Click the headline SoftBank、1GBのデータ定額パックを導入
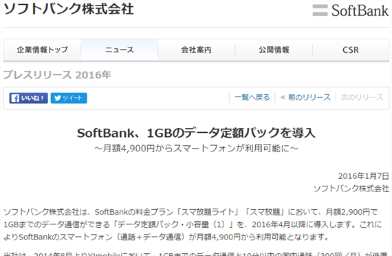This screenshot has width=392, height=256. click(196, 133)
